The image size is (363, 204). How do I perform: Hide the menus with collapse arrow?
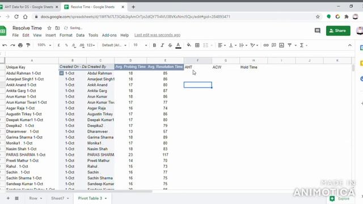pos(349,45)
